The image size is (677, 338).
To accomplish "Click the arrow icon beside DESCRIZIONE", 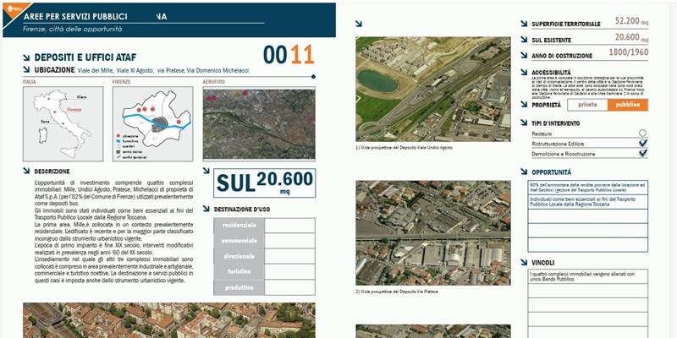I will pyautogui.click(x=26, y=172).
